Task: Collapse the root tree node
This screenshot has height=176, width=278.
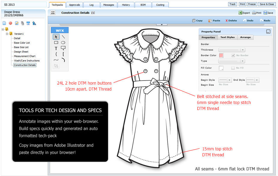Action: 3,29
